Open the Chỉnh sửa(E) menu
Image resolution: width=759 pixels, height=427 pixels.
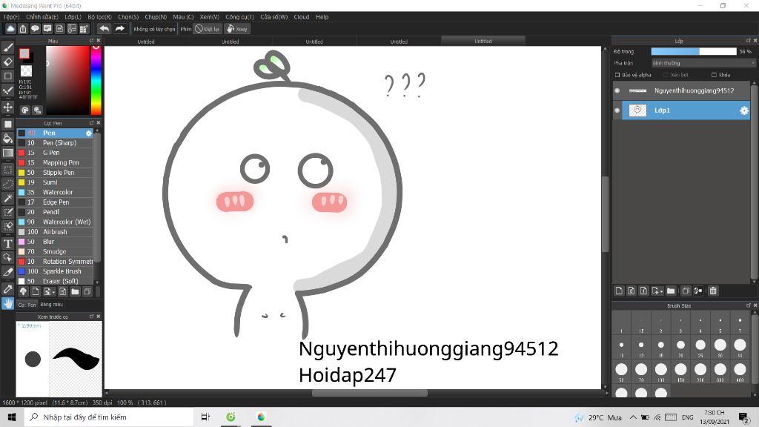(x=42, y=17)
